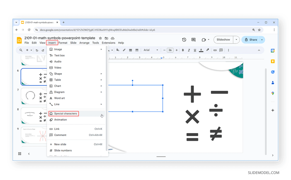Start the Slideshow
291x180 pixels.
coord(223,40)
